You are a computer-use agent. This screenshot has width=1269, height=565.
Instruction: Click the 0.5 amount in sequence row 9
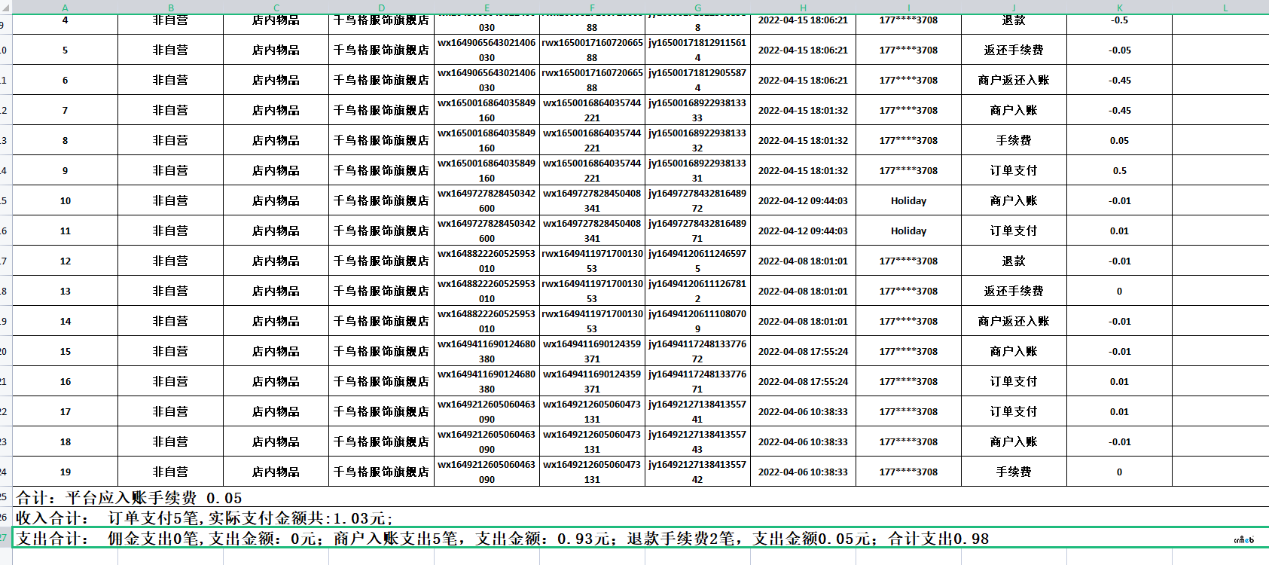click(1119, 171)
